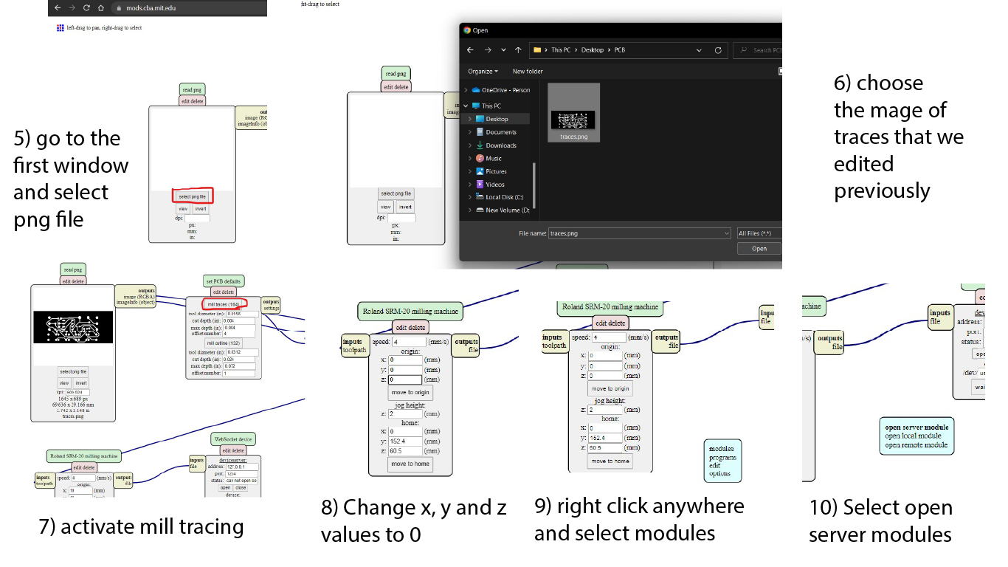Expand the File name combo box dropdown
Image resolution: width=1008 pixels, height=567 pixels.
coord(726,233)
